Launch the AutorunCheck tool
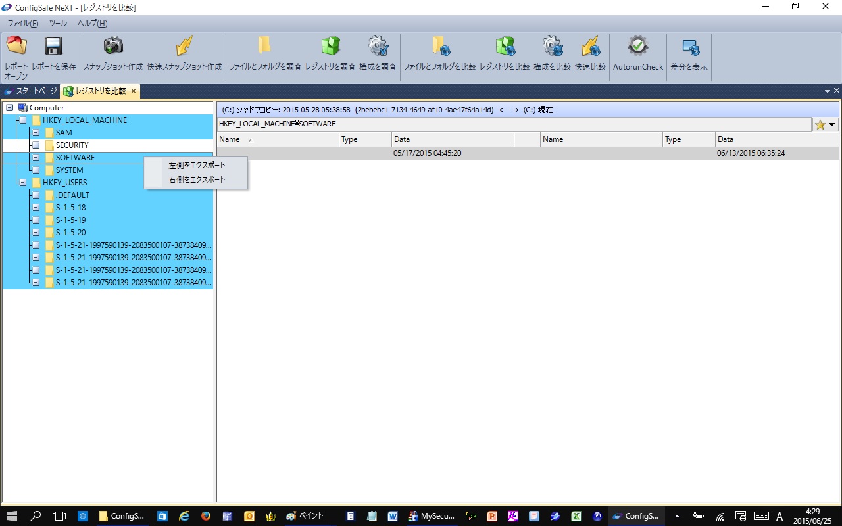This screenshot has height=526, width=842. pos(637,46)
